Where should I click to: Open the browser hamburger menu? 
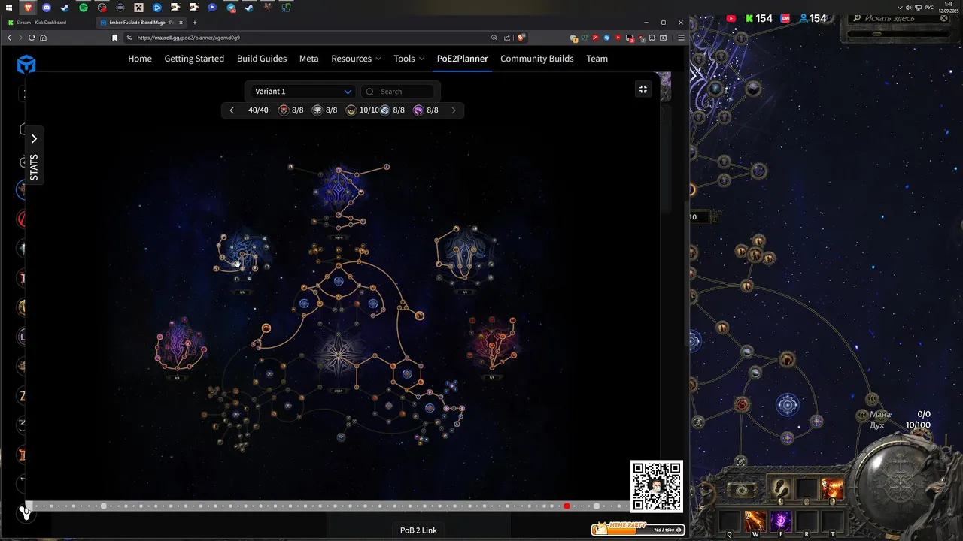(x=681, y=38)
